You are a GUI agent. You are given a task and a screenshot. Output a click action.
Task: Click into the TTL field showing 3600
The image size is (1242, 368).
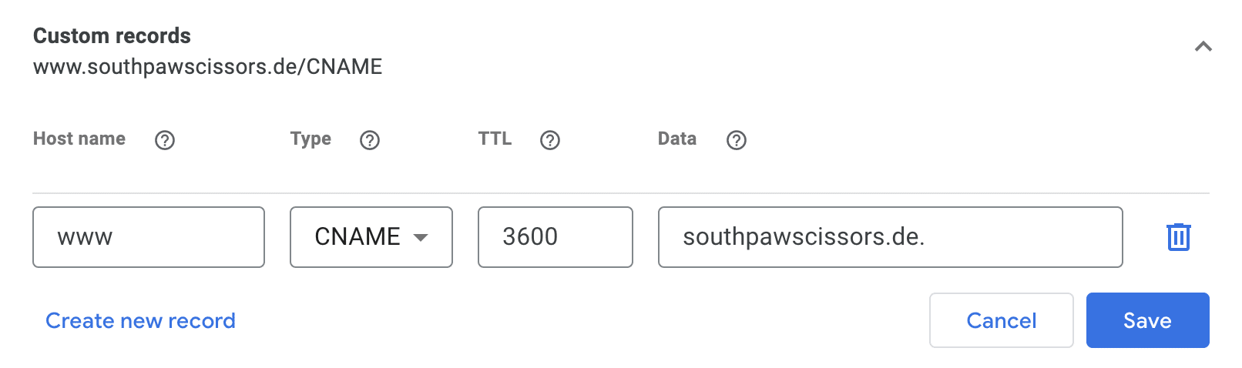point(555,237)
